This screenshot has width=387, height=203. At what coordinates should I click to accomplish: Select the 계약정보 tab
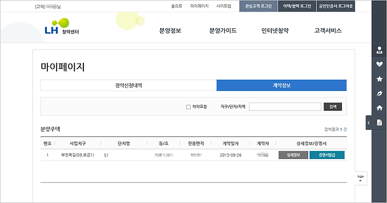coord(282,85)
